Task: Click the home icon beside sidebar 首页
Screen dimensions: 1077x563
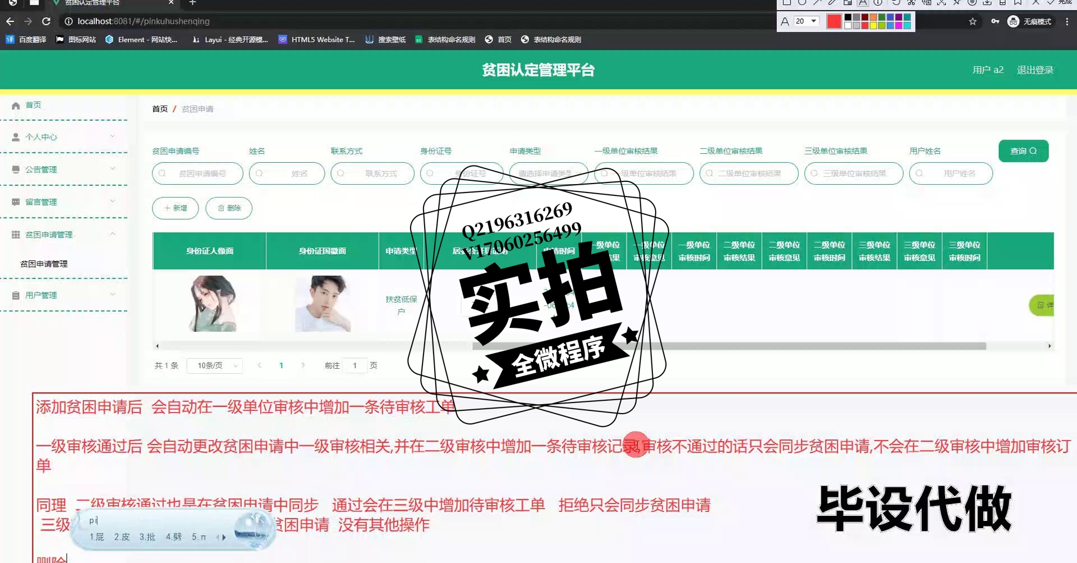Action: [x=16, y=106]
